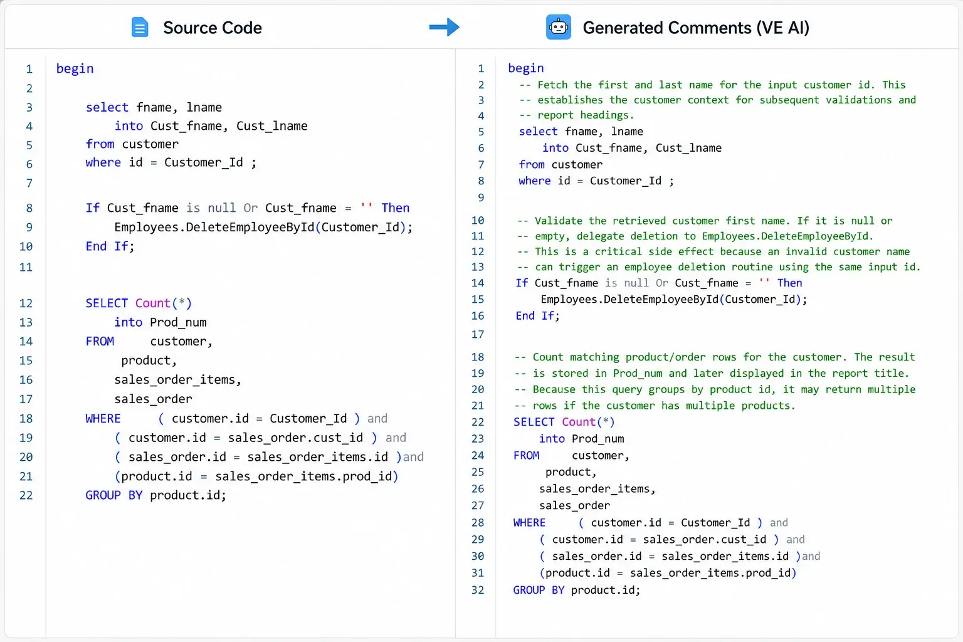963x642 pixels.
Task: Click line number 28 in Generated Comments gutter
Action: coord(478,523)
